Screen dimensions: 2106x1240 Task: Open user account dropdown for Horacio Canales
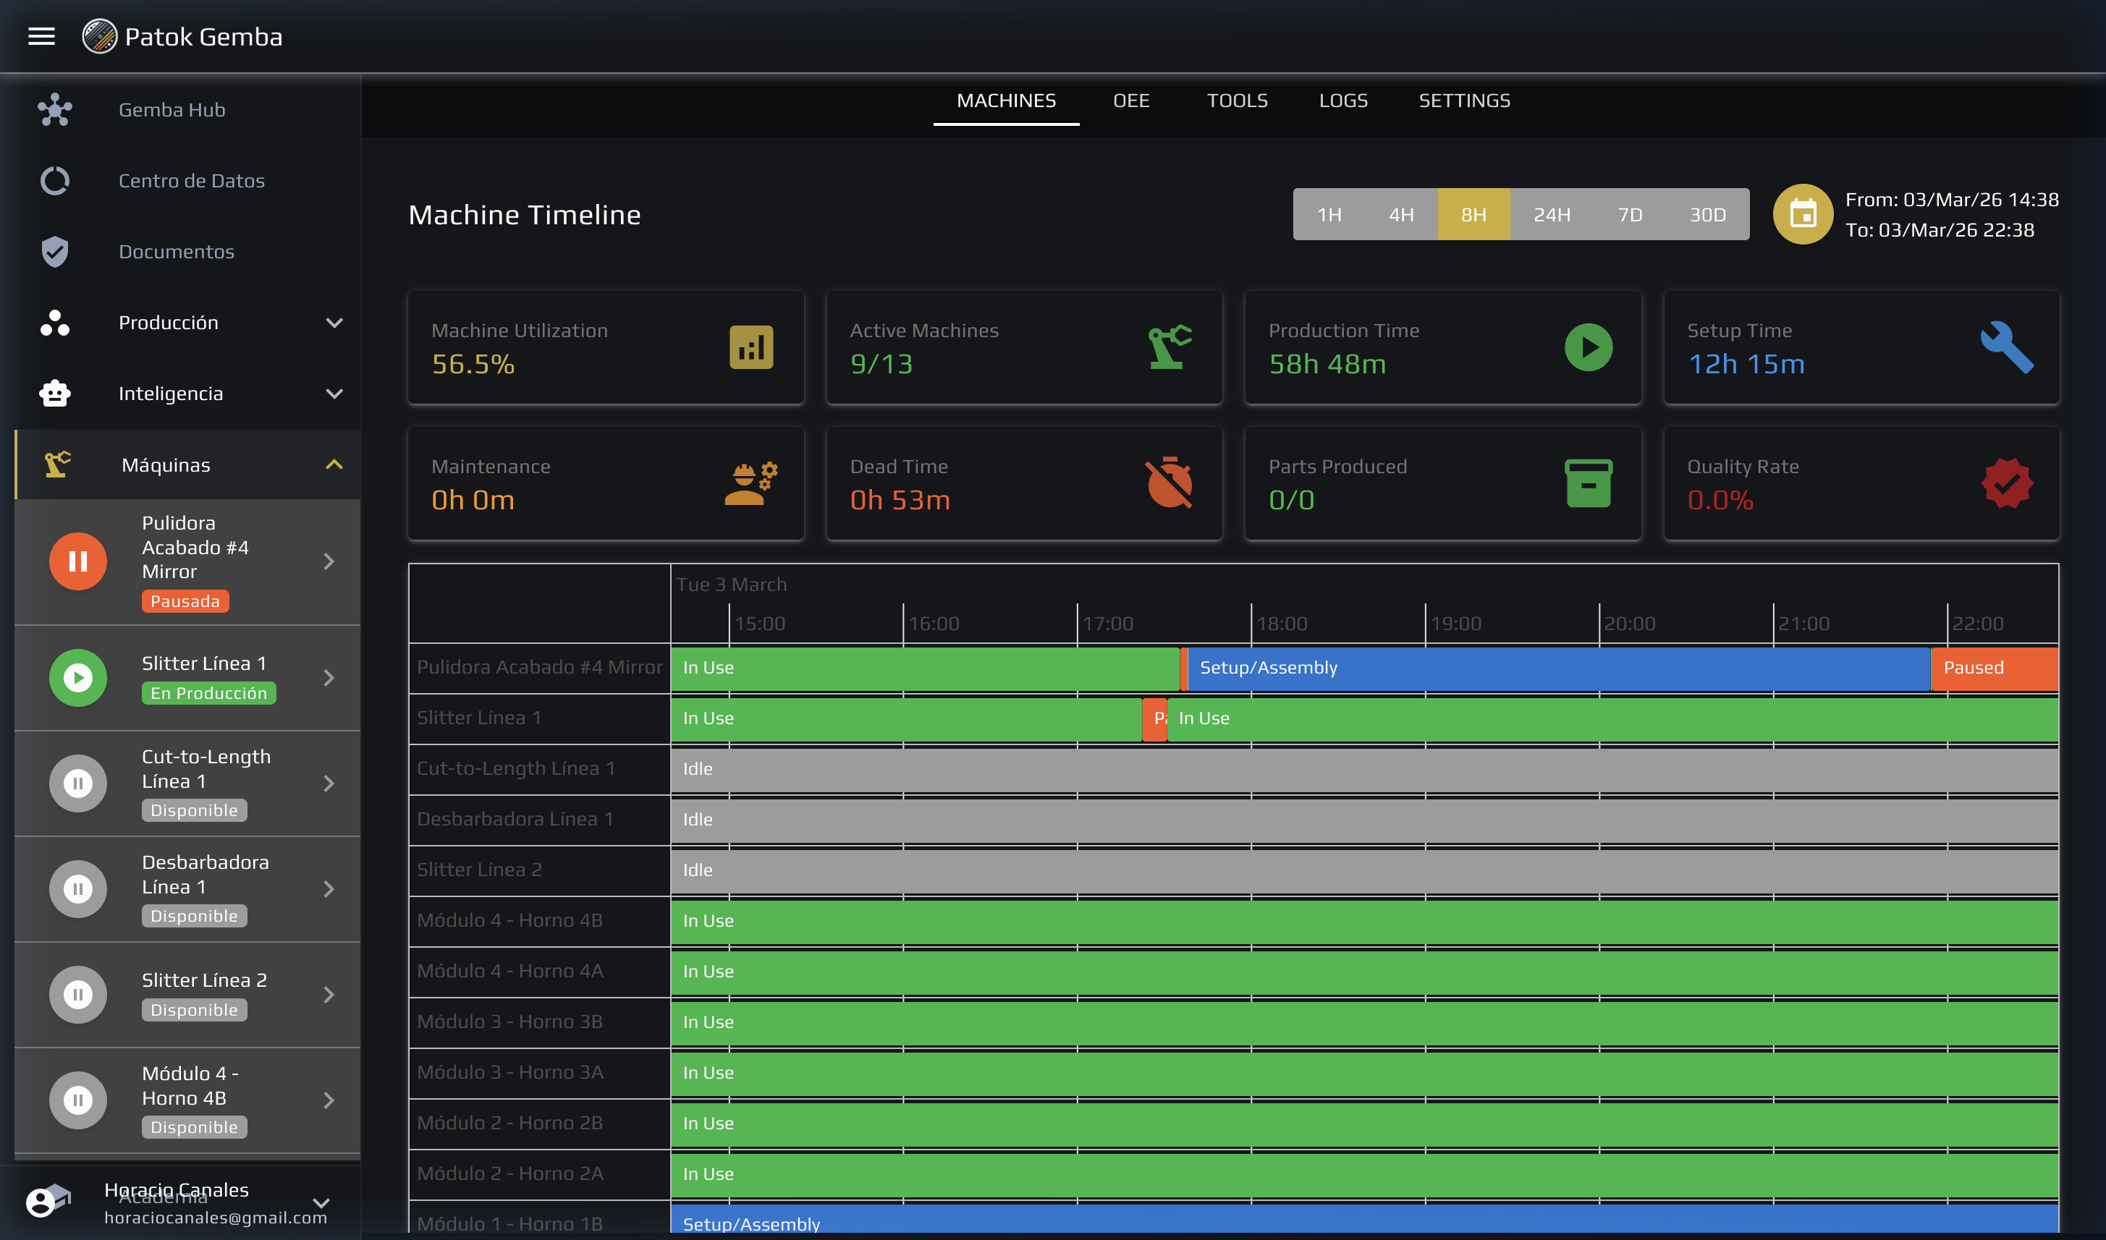tap(321, 1202)
